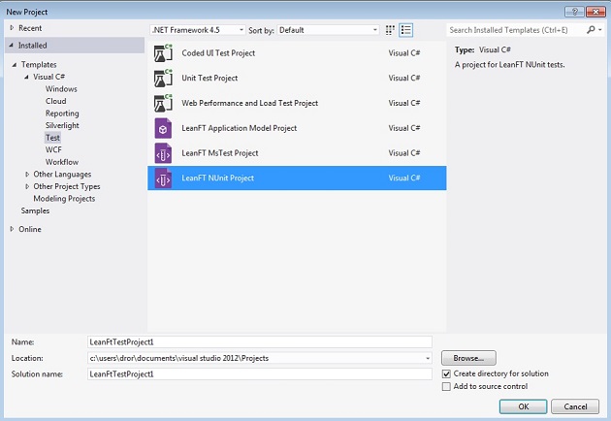Expand the Online templates section
611x421 pixels.
point(13,229)
